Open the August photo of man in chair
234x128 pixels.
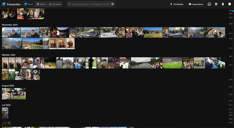point(6,94)
